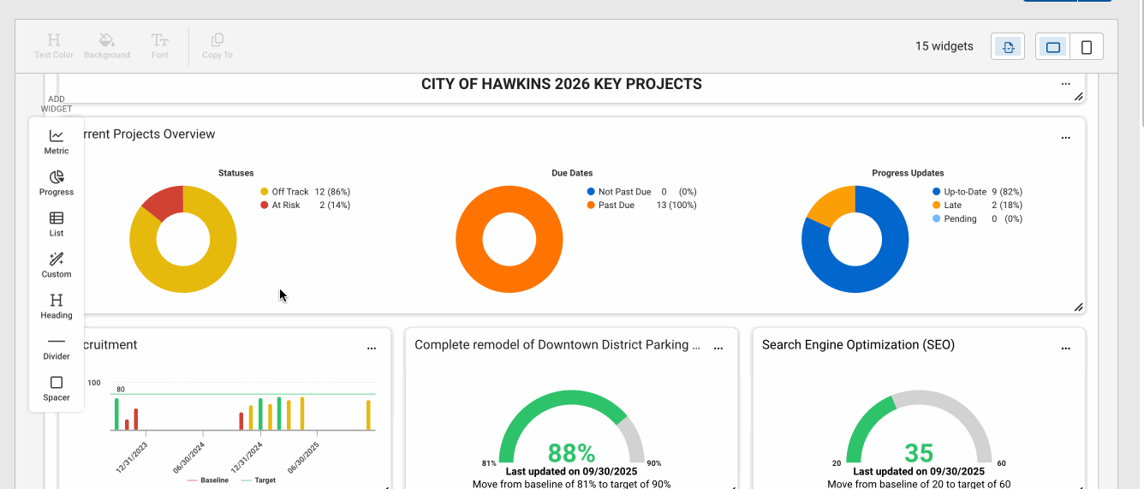Open the Font toolbar option
This screenshot has width=1144, height=489.
[x=160, y=46]
